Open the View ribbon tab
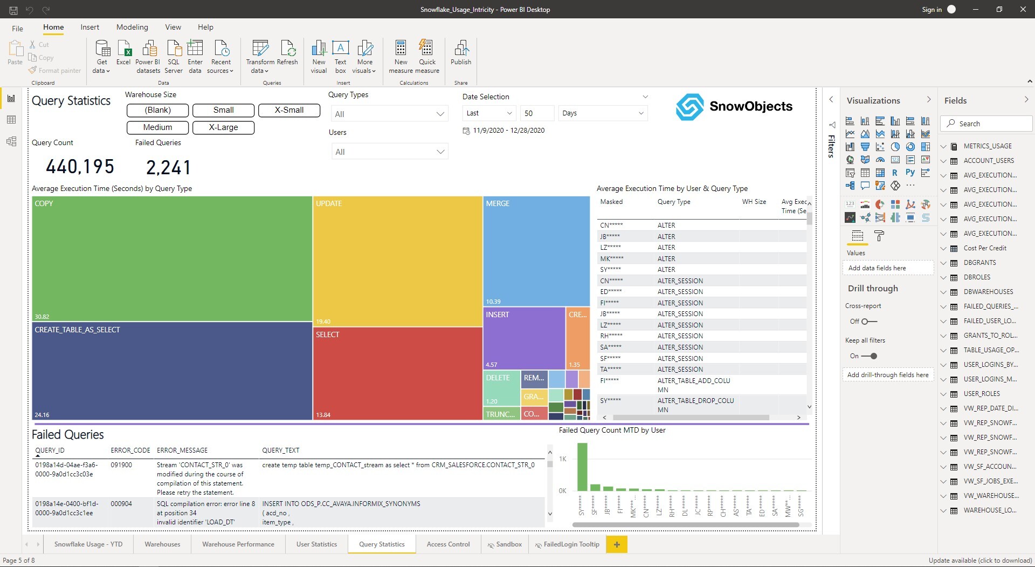Viewport: 1035px width, 567px height. (173, 27)
